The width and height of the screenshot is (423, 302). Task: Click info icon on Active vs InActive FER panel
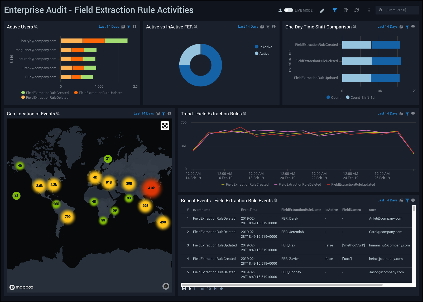(x=274, y=27)
